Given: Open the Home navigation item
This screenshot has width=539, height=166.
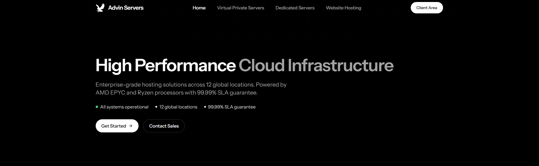Looking at the screenshot, I should 199,8.
